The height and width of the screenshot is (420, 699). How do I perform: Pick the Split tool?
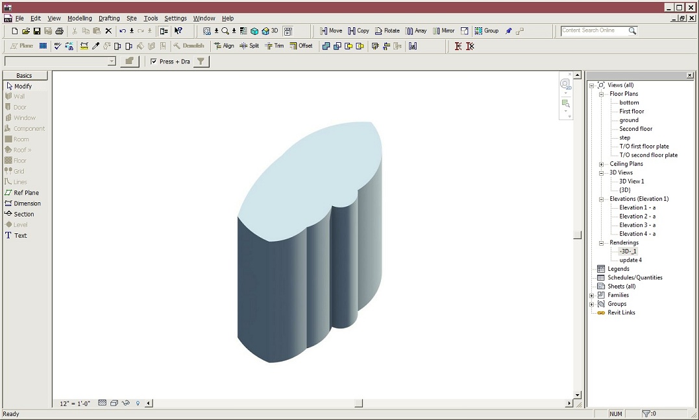tap(249, 46)
